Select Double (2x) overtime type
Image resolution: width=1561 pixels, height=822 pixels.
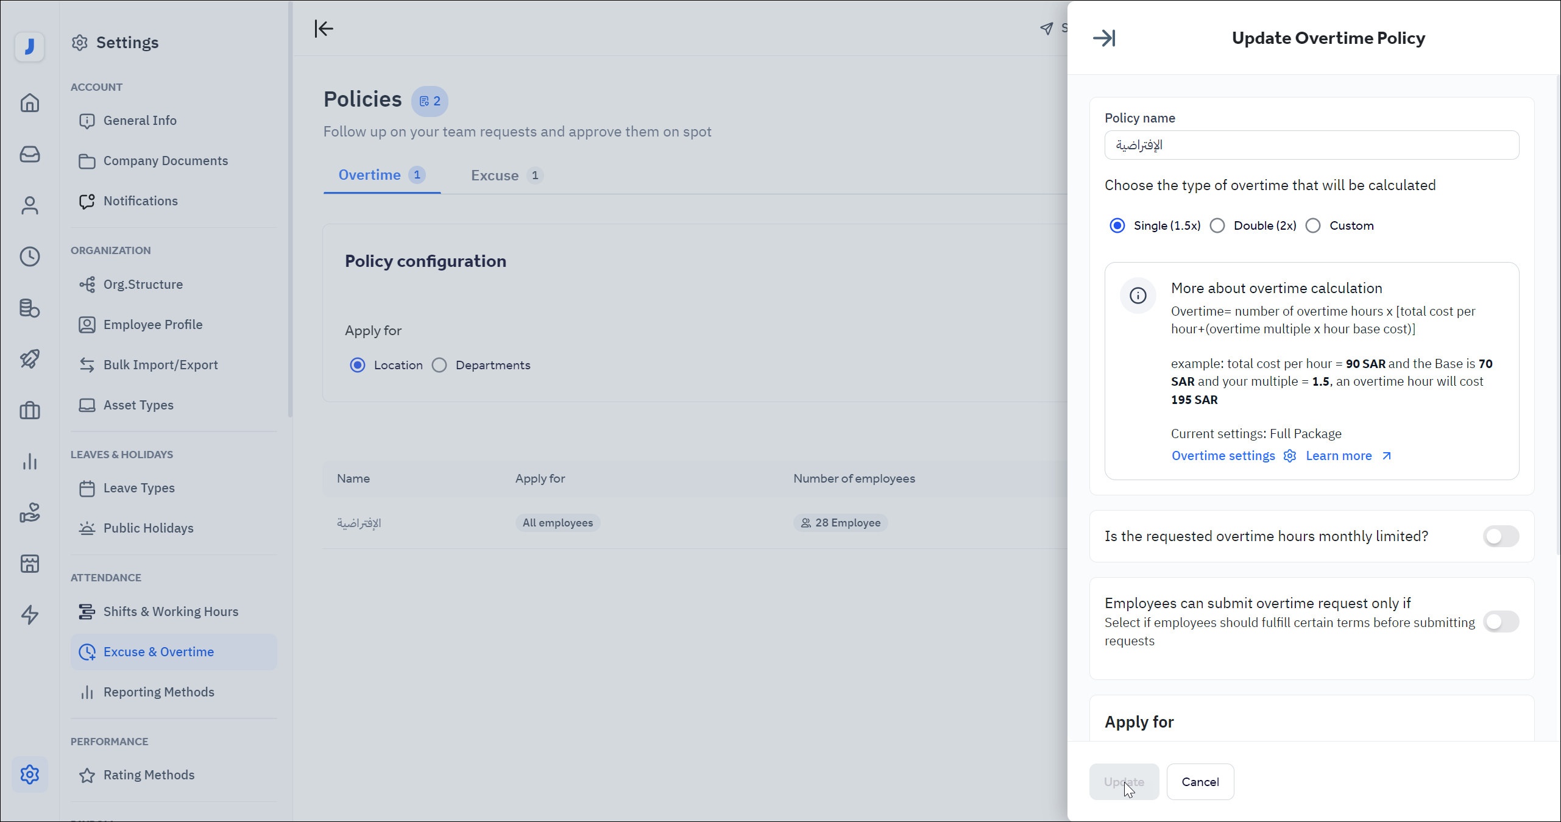1217,226
